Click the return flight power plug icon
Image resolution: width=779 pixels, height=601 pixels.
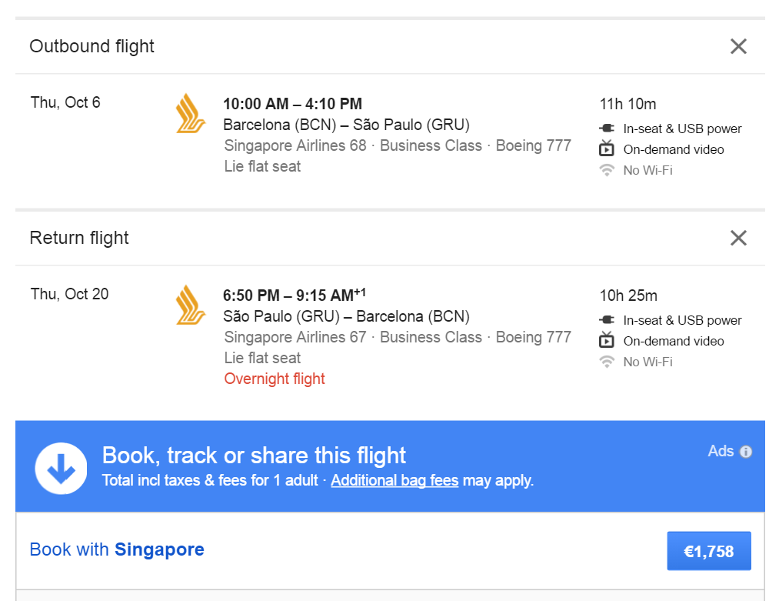(x=607, y=319)
